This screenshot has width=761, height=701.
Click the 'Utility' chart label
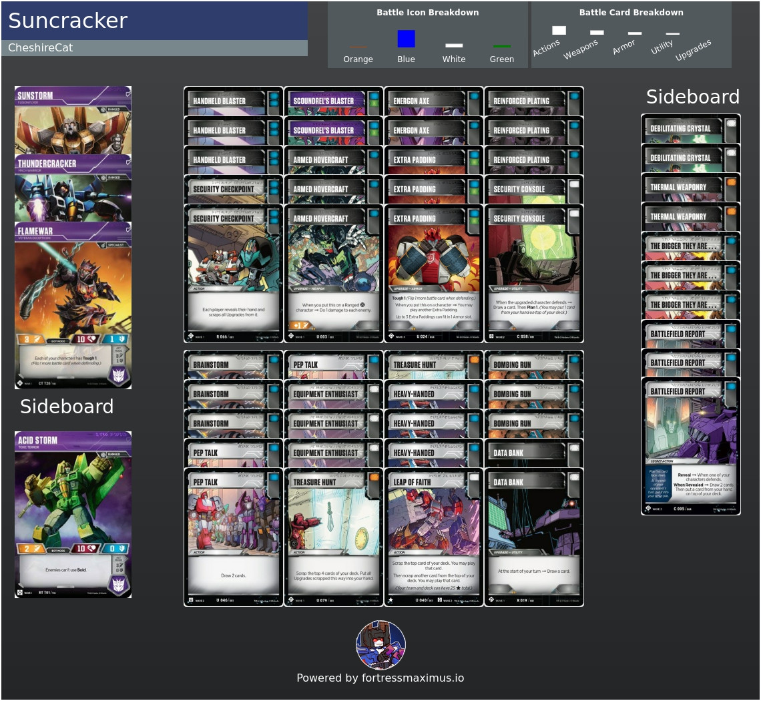[x=662, y=47]
